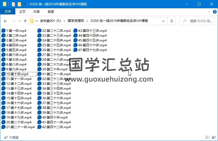This screenshot has height=141, width=218.
Task: Click the video icon of 42·第四十二讲.mp4
Action: [x=40, y=127]
